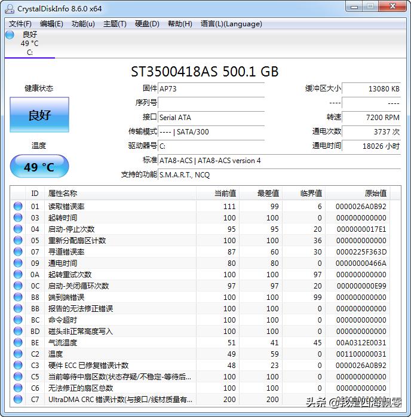This screenshot has width=411, height=417.
Task: Open the 语言(L)(Language) menu
Action: 231,24
